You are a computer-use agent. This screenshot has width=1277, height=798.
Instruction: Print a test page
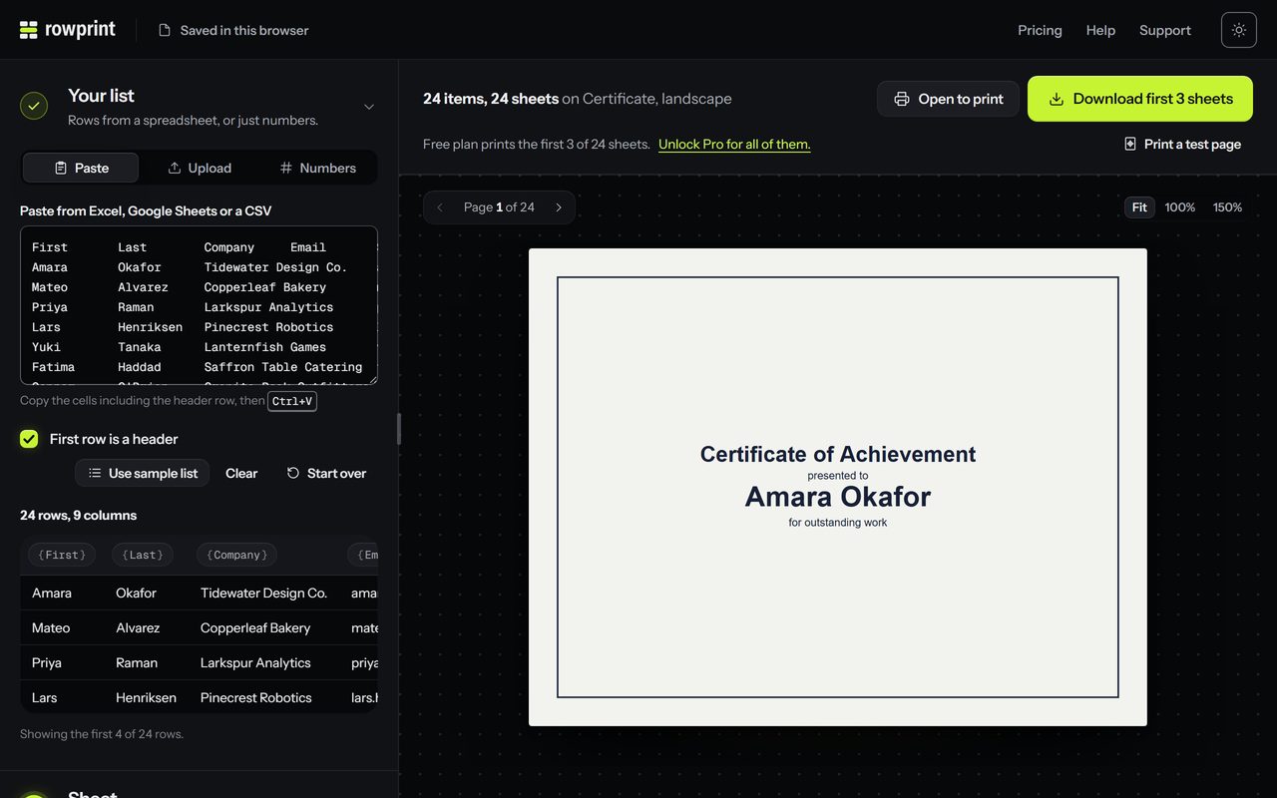[x=1182, y=144]
